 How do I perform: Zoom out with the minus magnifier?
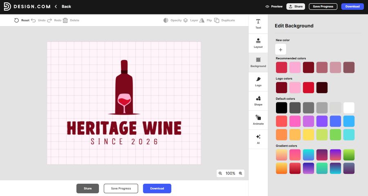(220, 173)
